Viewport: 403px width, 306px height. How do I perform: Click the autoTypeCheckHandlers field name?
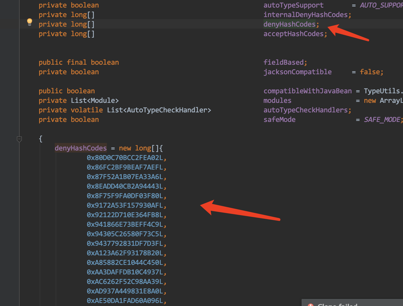coord(305,110)
